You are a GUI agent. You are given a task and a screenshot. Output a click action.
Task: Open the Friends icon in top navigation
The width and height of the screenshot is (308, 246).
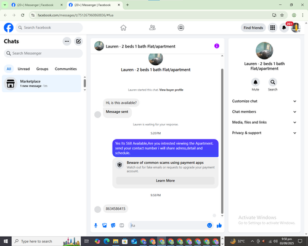152,28
